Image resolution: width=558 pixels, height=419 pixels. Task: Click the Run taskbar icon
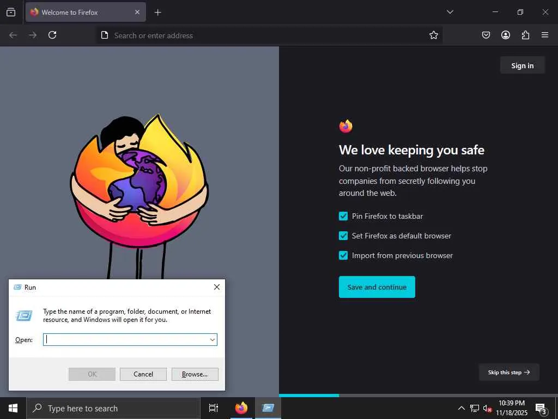point(268,408)
